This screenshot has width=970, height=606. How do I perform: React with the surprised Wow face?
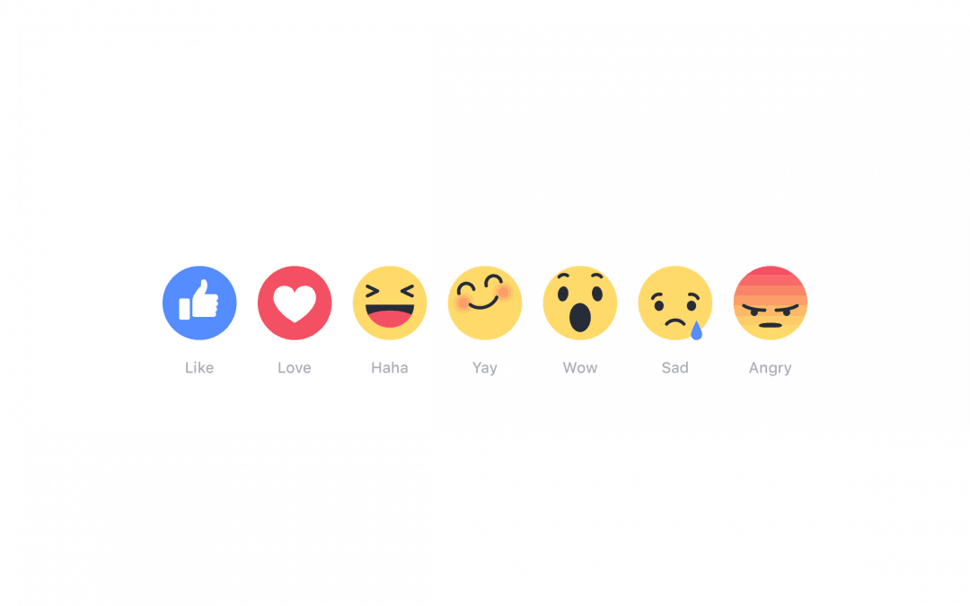(580, 303)
